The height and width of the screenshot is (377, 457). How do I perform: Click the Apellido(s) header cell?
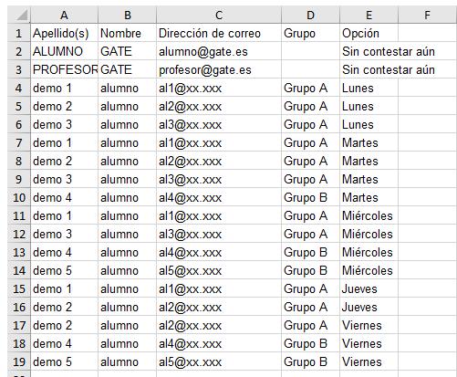coord(64,33)
